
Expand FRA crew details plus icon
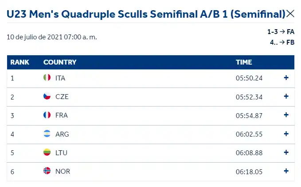[286, 115]
